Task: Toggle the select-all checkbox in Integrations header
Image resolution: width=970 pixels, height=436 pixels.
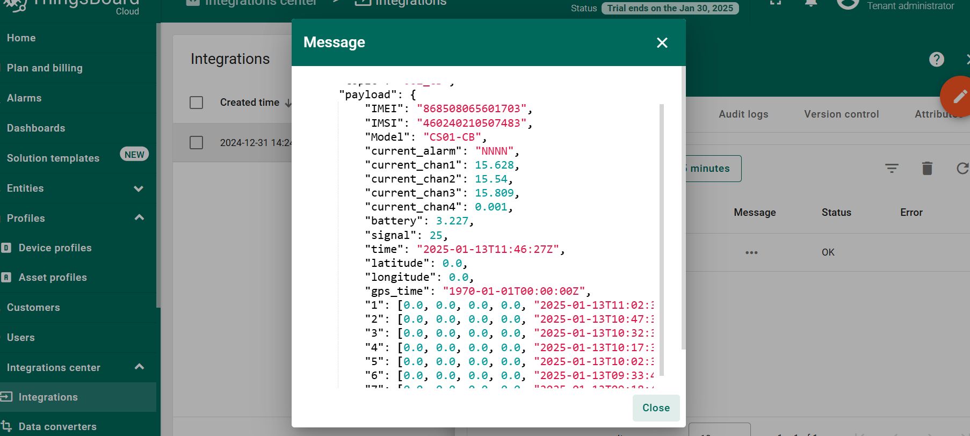Action: click(x=197, y=103)
